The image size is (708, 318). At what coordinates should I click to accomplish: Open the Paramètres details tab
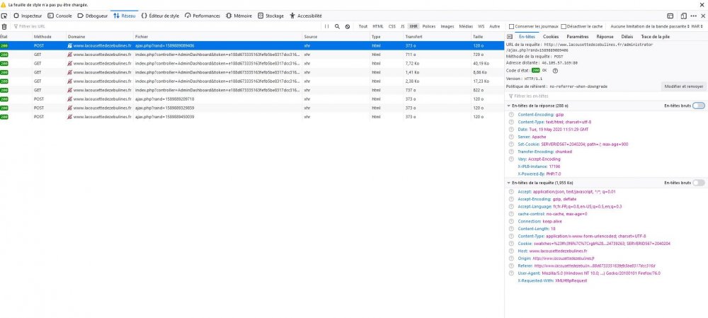578,37
